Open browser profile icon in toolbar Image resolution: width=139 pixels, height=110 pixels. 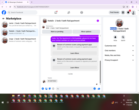pos(133,7)
